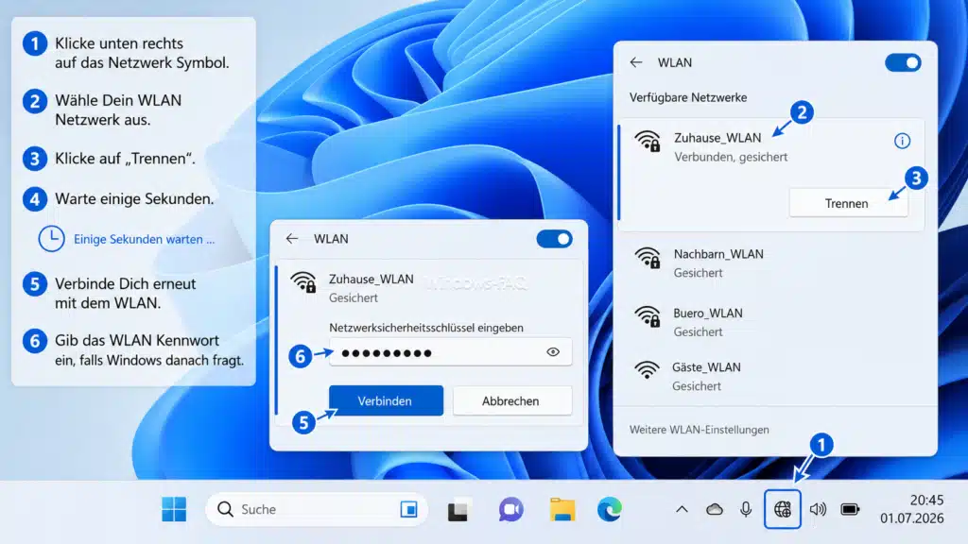Click the Buero_WLAN Wi-Fi lock icon

pyautogui.click(x=648, y=315)
